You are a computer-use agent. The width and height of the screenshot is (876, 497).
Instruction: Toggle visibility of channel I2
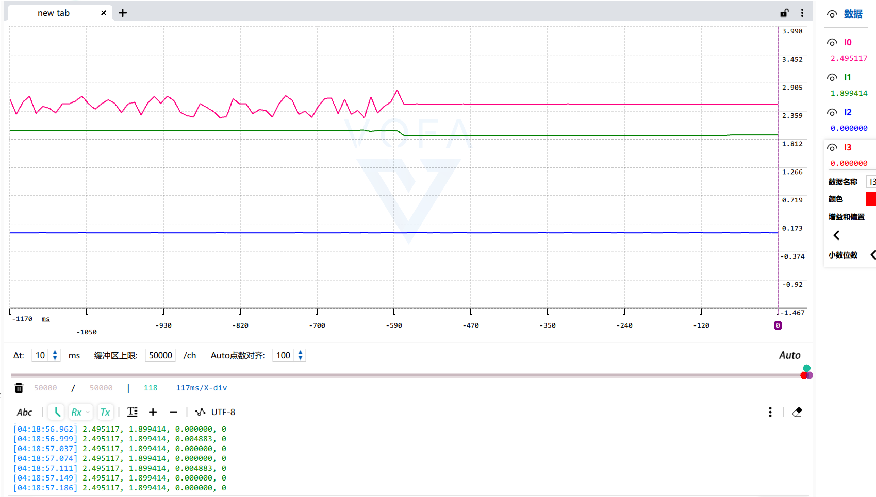coord(832,112)
